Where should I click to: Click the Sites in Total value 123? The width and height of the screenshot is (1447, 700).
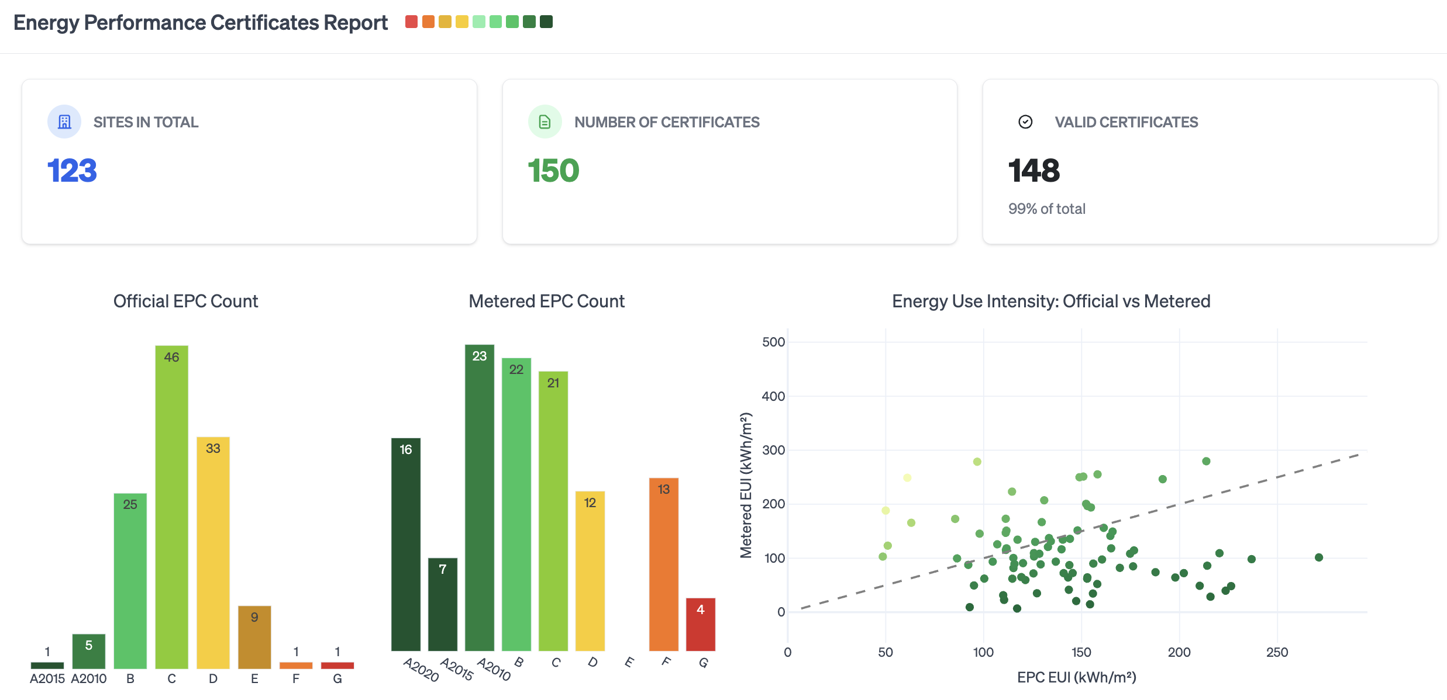72,171
